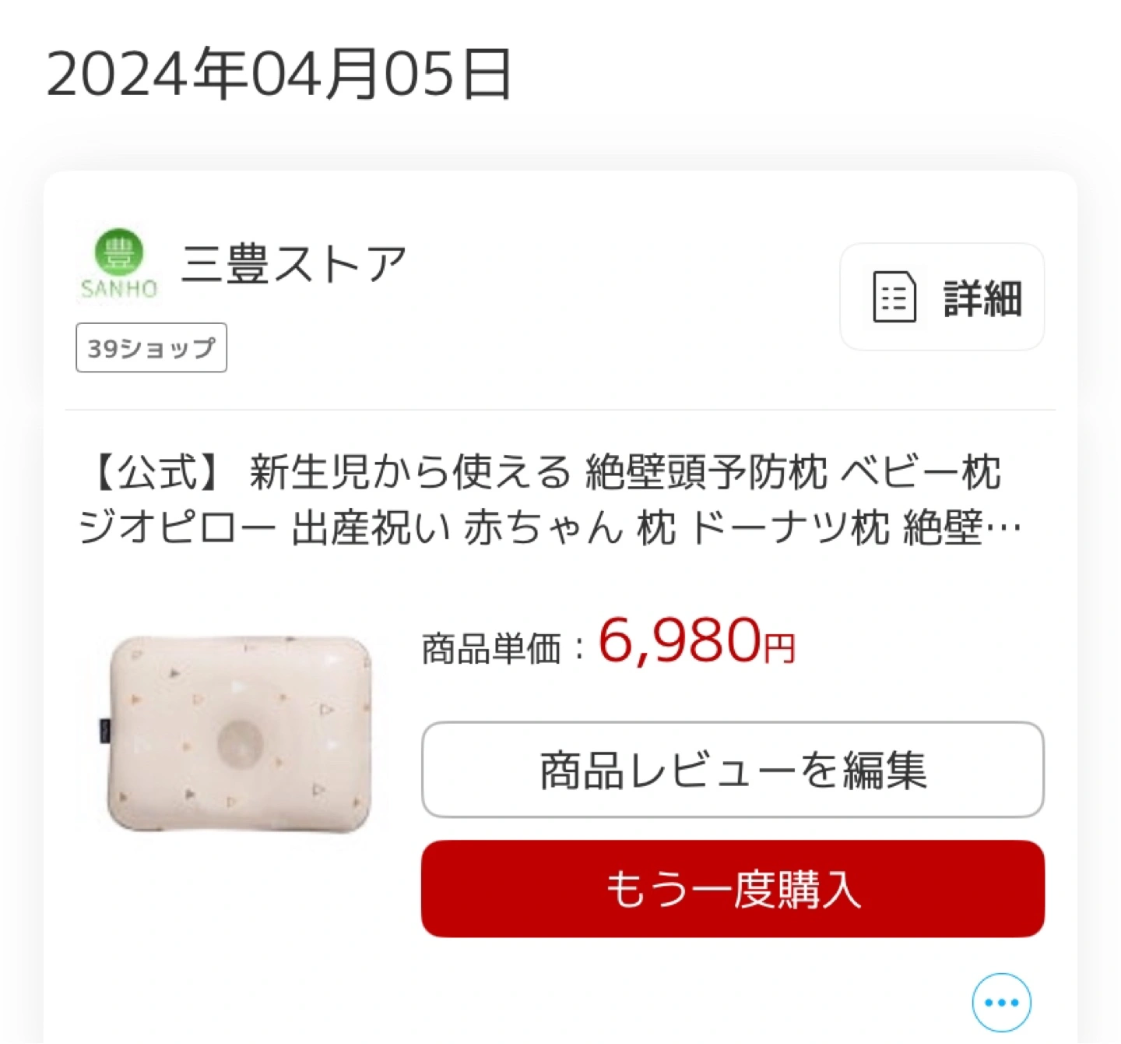Viewport: 1121px width, 1044px height.
Task: Open the 三豊ストア shop name link
Action: pyautogui.click(x=294, y=263)
